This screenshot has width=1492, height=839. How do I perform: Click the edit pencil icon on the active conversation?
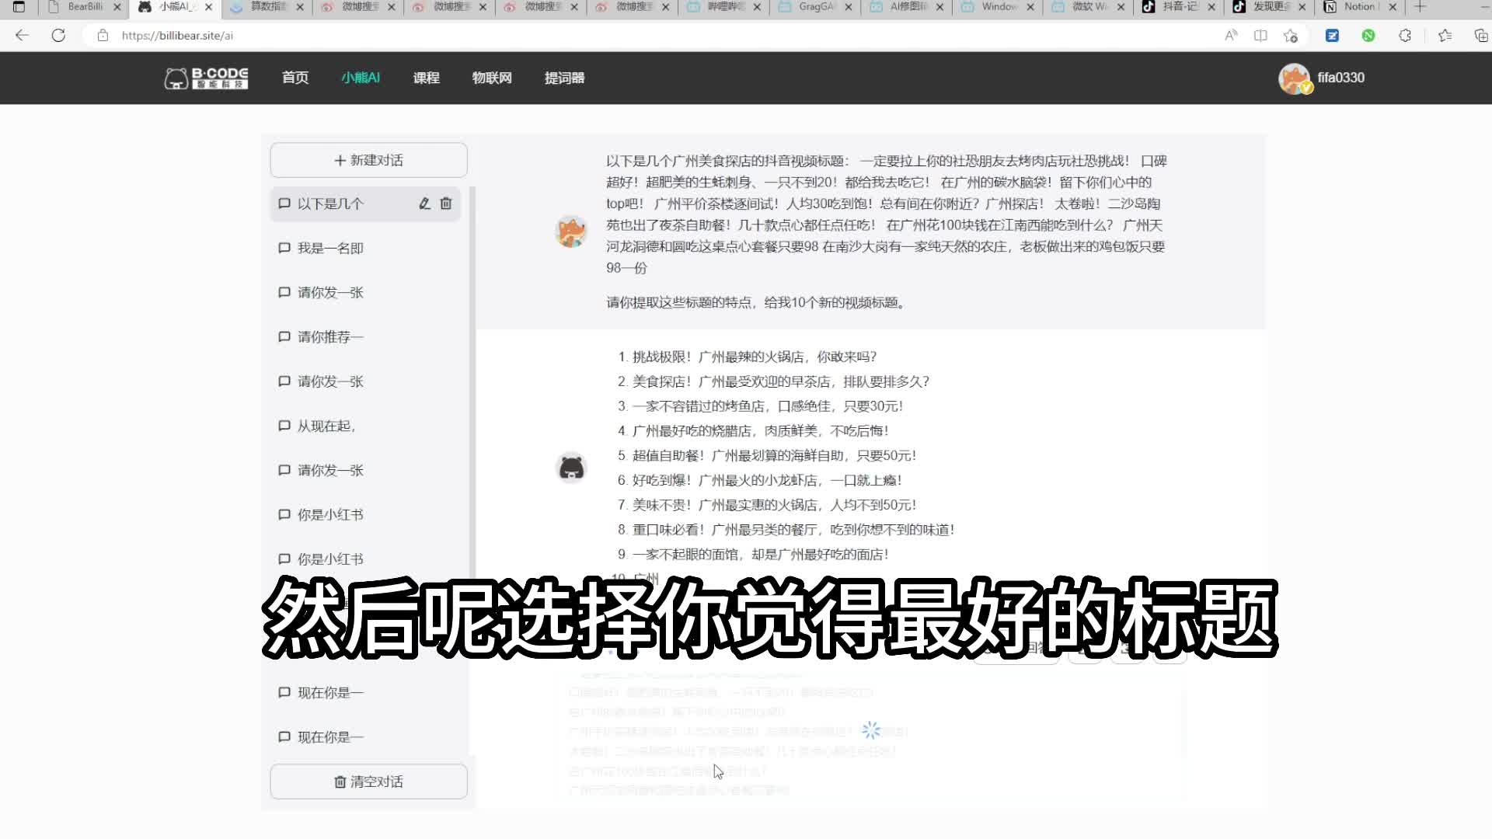tap(424, 204)
